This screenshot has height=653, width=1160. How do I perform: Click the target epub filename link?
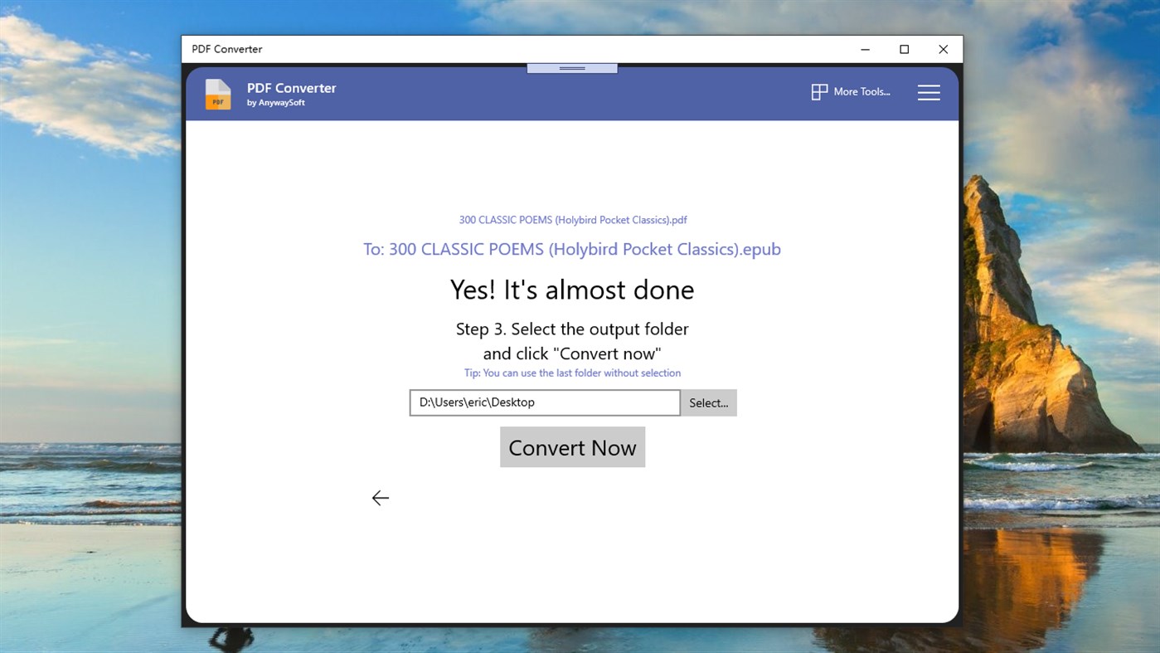[x=572, y=248]
